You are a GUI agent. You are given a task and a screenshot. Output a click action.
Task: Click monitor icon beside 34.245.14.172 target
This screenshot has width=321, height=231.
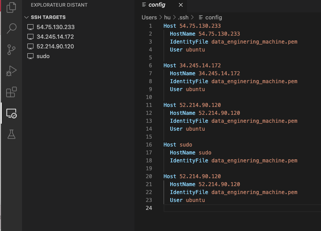(x=30, y=37)
